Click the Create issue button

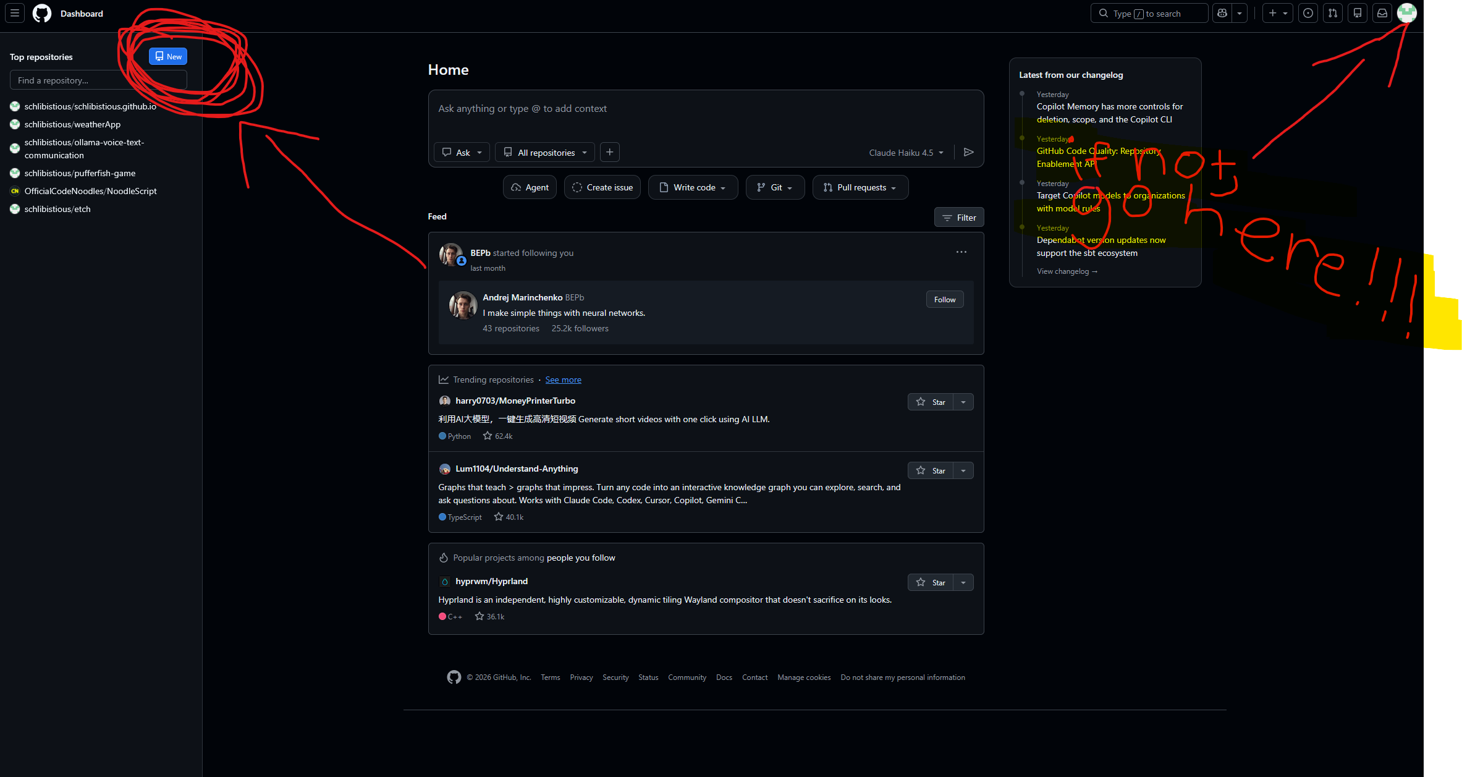click(602, 187)
